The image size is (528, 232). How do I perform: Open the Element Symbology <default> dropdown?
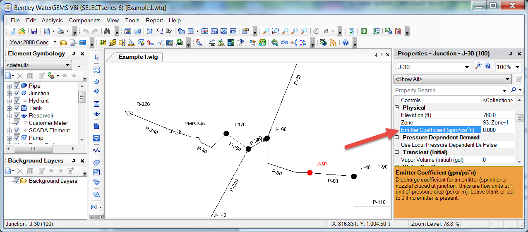(38, 65)
